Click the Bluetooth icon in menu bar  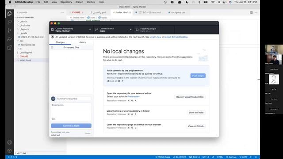(x=199, y=2)
